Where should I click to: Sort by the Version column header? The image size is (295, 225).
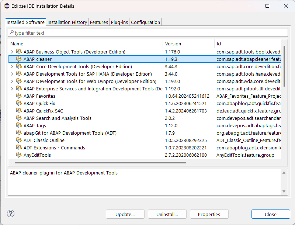[x=188, y=44]
